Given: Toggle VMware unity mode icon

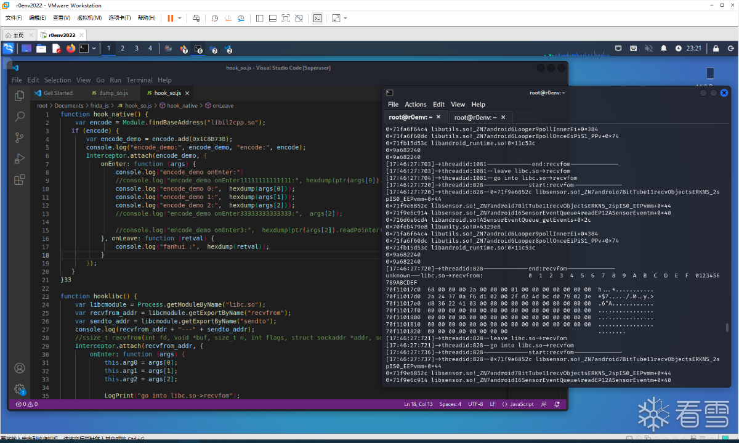Looking at the screenshot, I should click(x=299, y=18).
